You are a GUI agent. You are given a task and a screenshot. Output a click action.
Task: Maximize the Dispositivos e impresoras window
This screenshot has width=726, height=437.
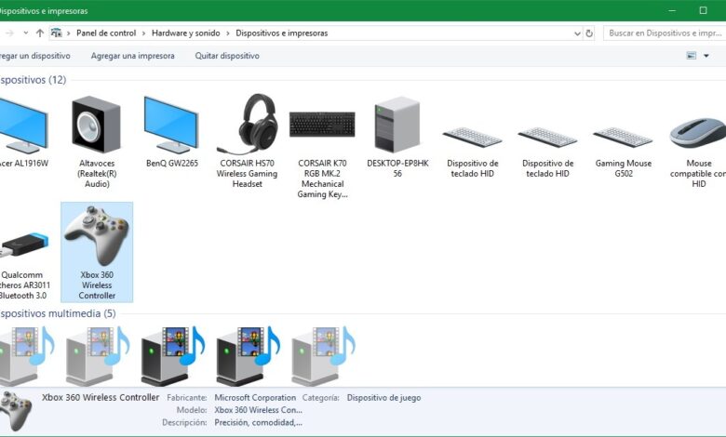click(703, 10)
